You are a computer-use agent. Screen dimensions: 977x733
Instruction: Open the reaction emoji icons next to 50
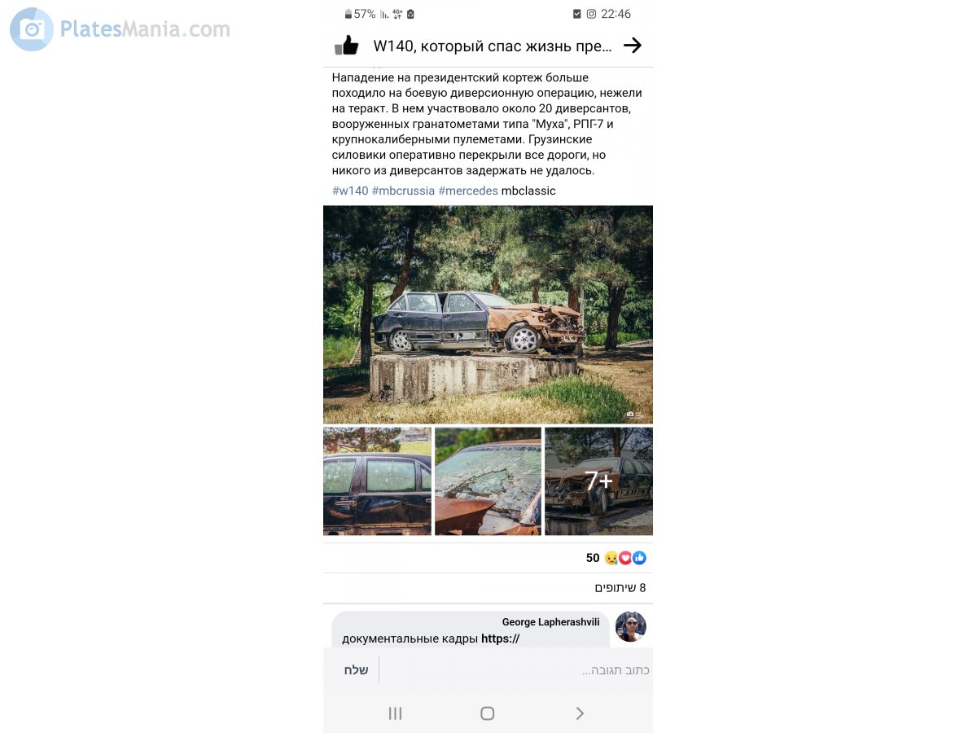point(625,558)
